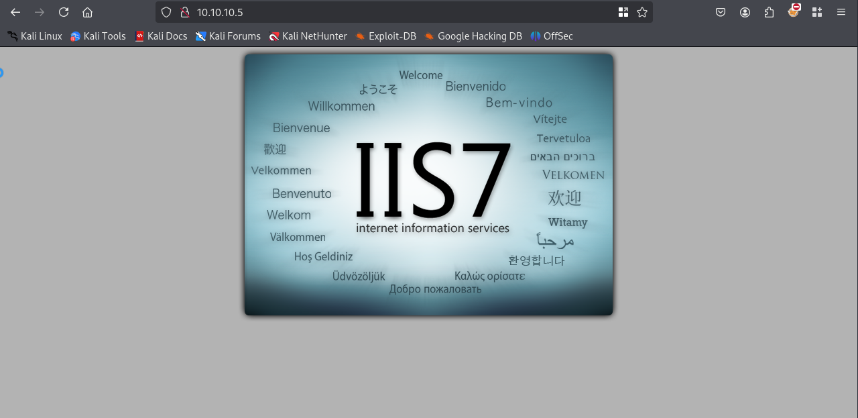Viewport: 858px width, 418px height.
Task: Open tracking protection shield panel
Action: pyautogui.click(x=166, y=12)
